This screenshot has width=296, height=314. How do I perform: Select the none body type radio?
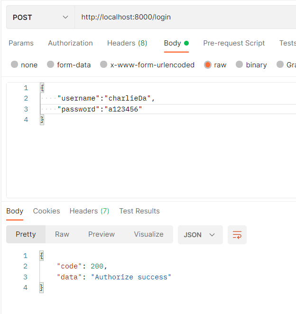(x=14, y=65)
